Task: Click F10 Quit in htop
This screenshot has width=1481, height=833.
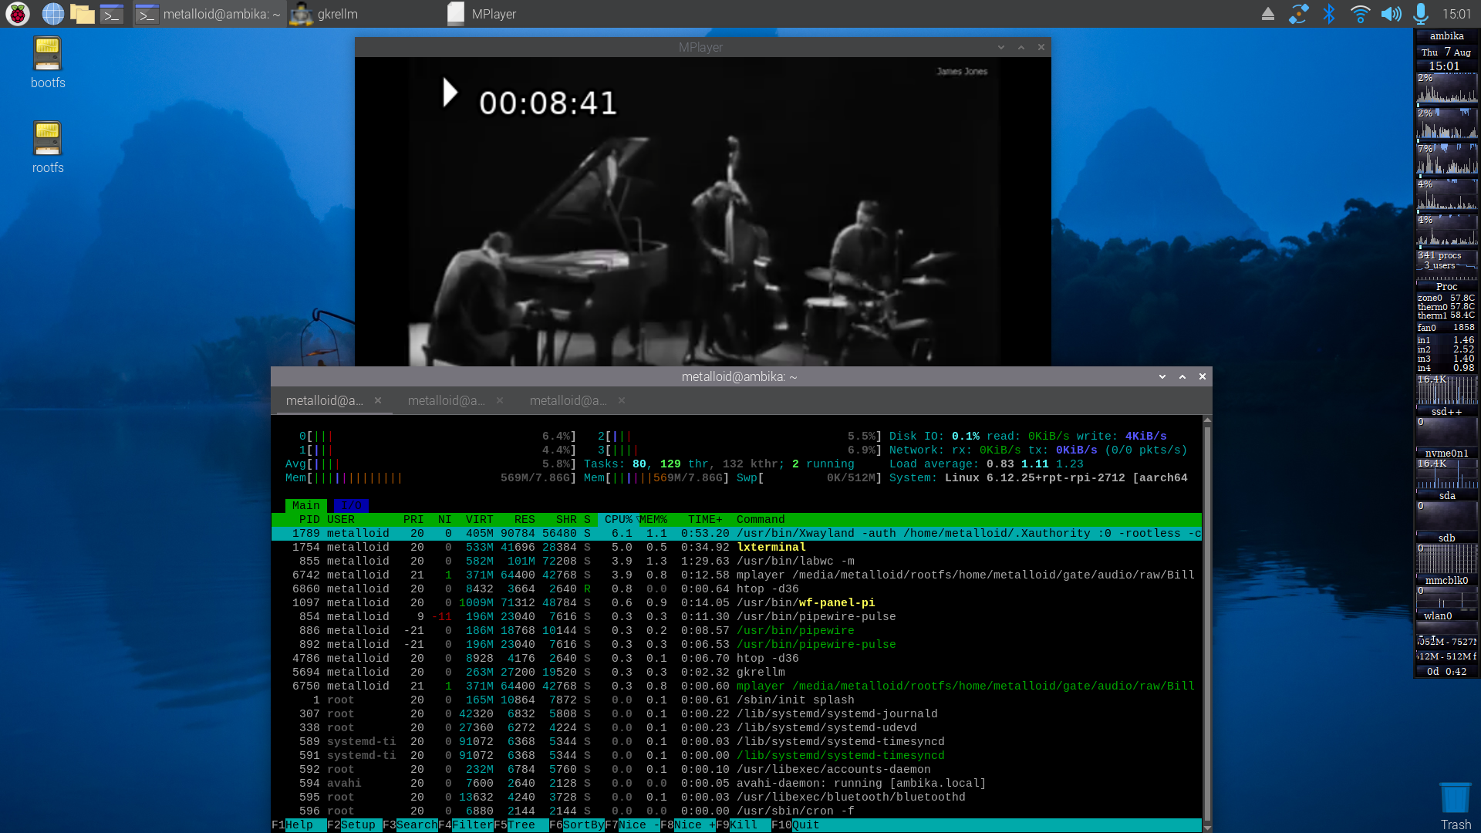Action: point(796,825)
